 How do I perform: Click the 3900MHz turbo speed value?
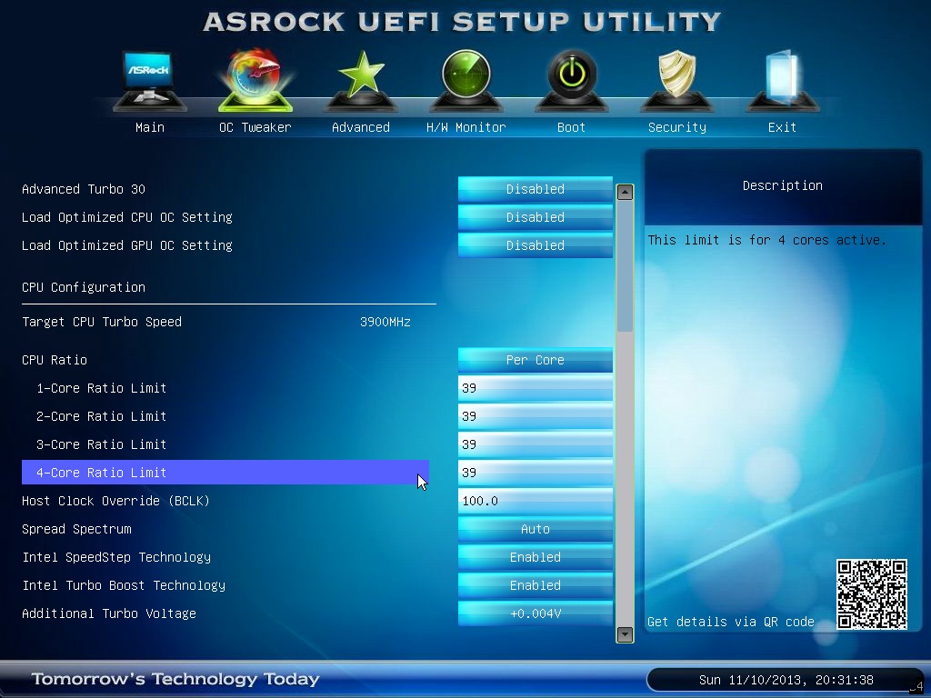[385, 322]
